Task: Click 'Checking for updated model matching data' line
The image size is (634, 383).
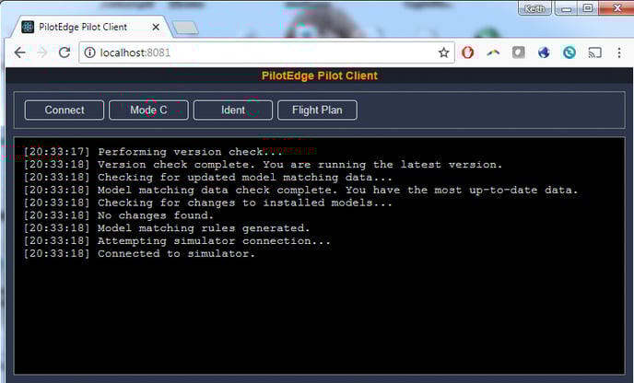Action: coord(208,178)
